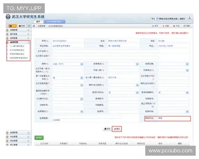Image resolution: width=199 pixels, height=159 pixels.
Task: Click the 提交 submit button
Action: [x=117, y=129]
